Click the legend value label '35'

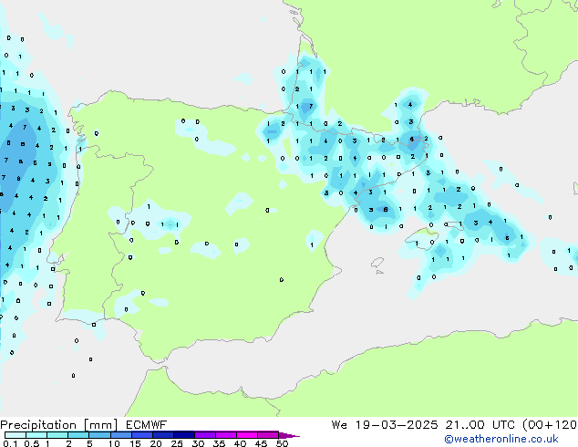point(219,443)
